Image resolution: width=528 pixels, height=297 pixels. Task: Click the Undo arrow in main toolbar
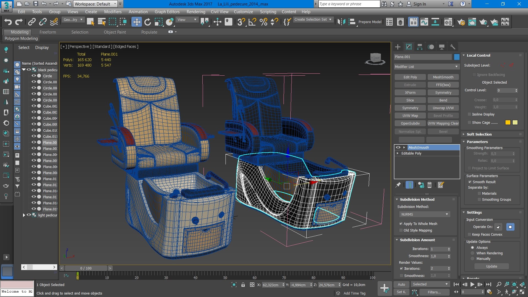pyautogui.click(x=8, y=22)
